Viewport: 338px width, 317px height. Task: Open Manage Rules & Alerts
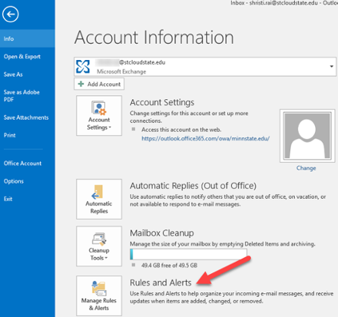[99, 296]
